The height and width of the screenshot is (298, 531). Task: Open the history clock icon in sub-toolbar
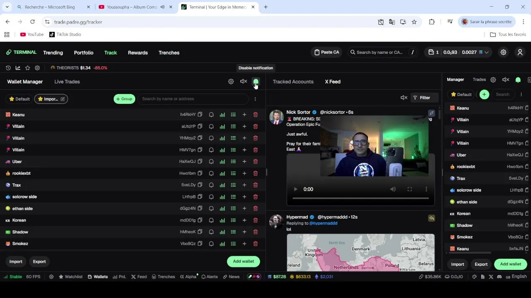pyautogui.click(x=8, y=68)
